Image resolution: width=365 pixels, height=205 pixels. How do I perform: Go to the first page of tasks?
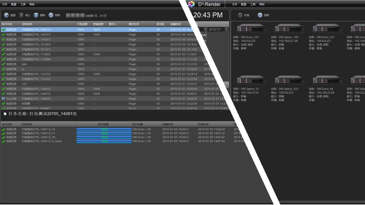[x=68, y=15]
